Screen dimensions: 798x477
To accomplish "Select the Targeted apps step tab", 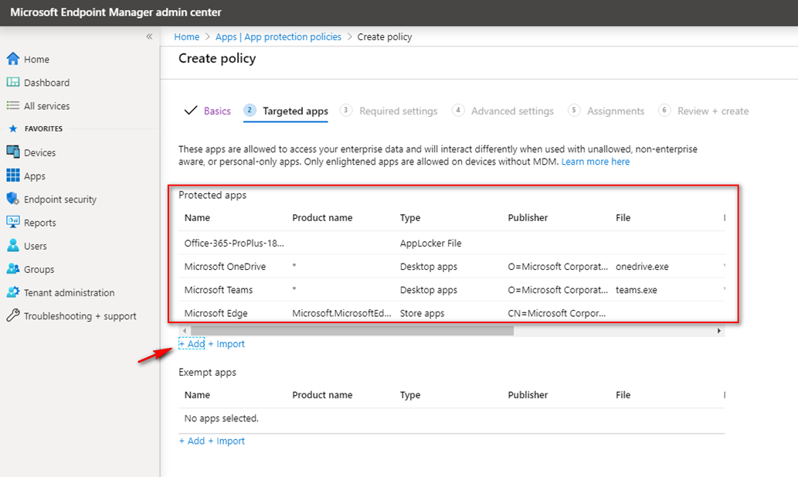I will (295, 111).
